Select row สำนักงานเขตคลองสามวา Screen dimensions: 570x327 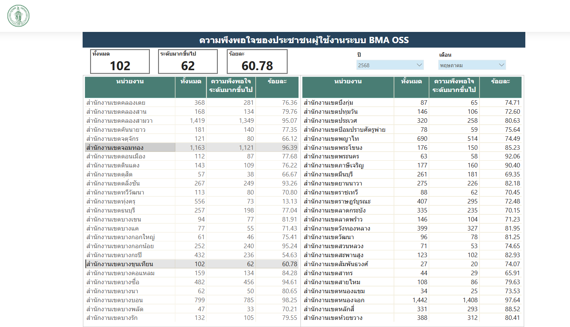[x=192, y=121]
